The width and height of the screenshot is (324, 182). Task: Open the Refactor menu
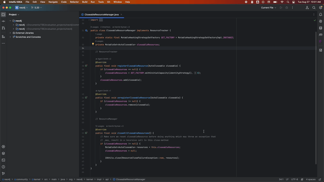pyautogui.click(x=74, y=2)
